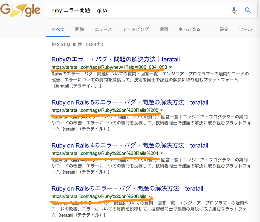The image size is (260, 222).
Task: Expand the arrow beside the Ruby/new/1 URL
Action: (170, 67)
